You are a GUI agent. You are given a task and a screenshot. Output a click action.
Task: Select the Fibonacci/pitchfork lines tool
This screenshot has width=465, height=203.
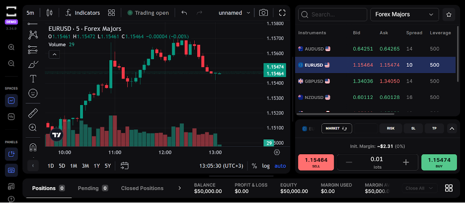tap(33, 50)
